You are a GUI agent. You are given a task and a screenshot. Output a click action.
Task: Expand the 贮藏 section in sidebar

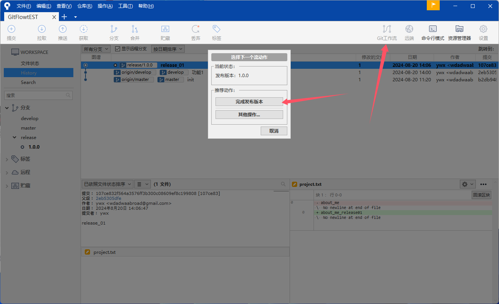tap(7, 186)
